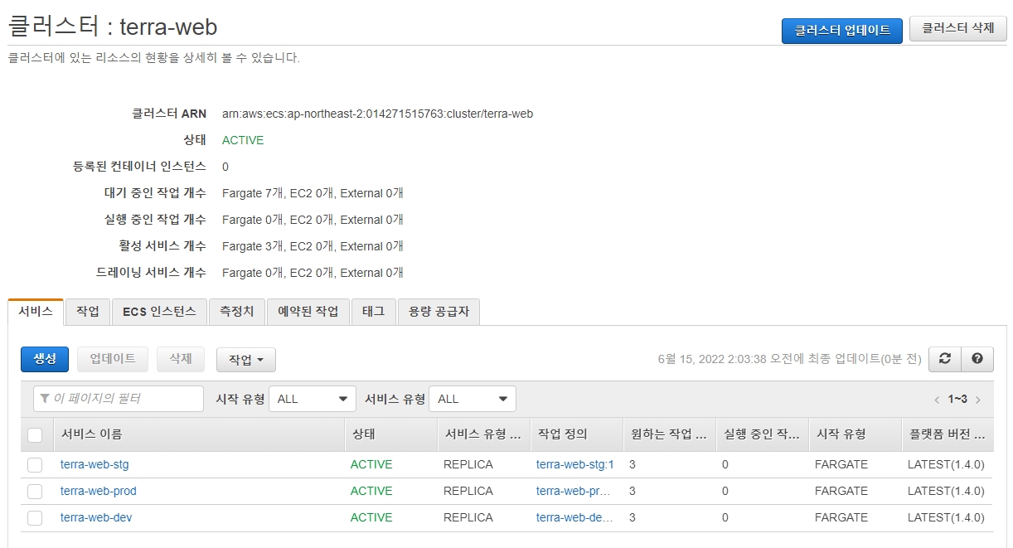Open the 시작 유형 ALL dropdown
The width and height of the screenshot is (1013, 548).
pyautogui.click(x=312, y=399)
